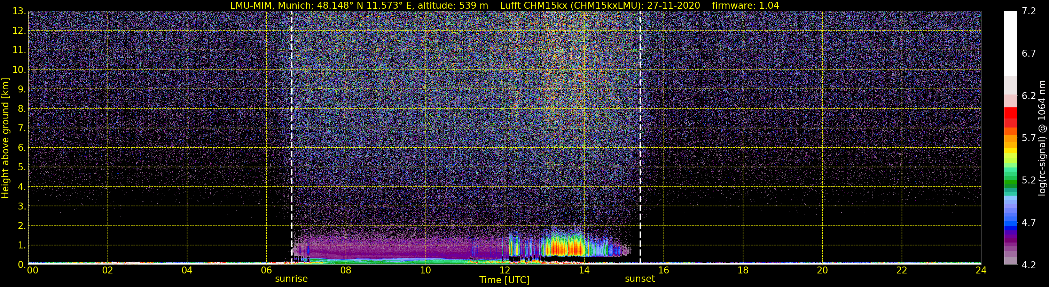
Task: Click the time tick label '16'
Action: pos(663,270)
